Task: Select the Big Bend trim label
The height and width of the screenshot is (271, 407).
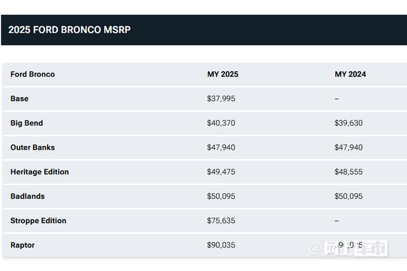Action: [x=27, y=123]
